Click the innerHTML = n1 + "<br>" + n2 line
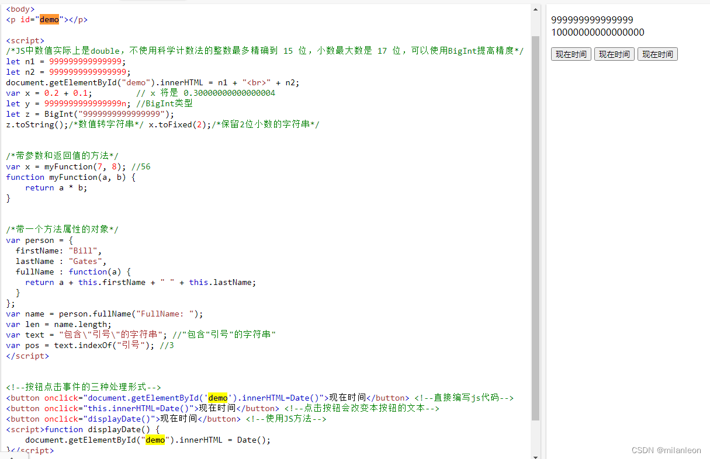Screen dimensions: 710x459 click(153, 82)
